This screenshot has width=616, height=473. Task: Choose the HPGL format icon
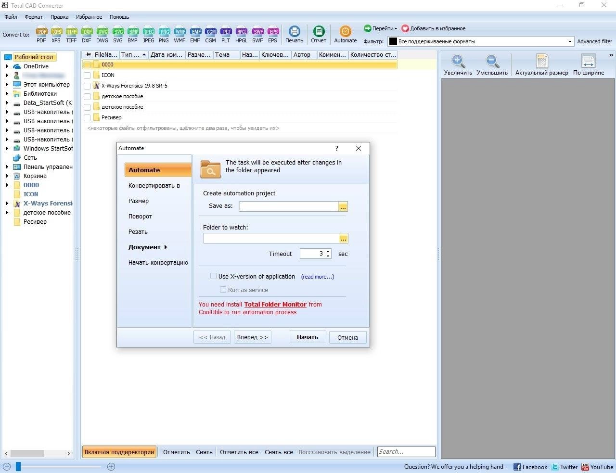(242, 34)
